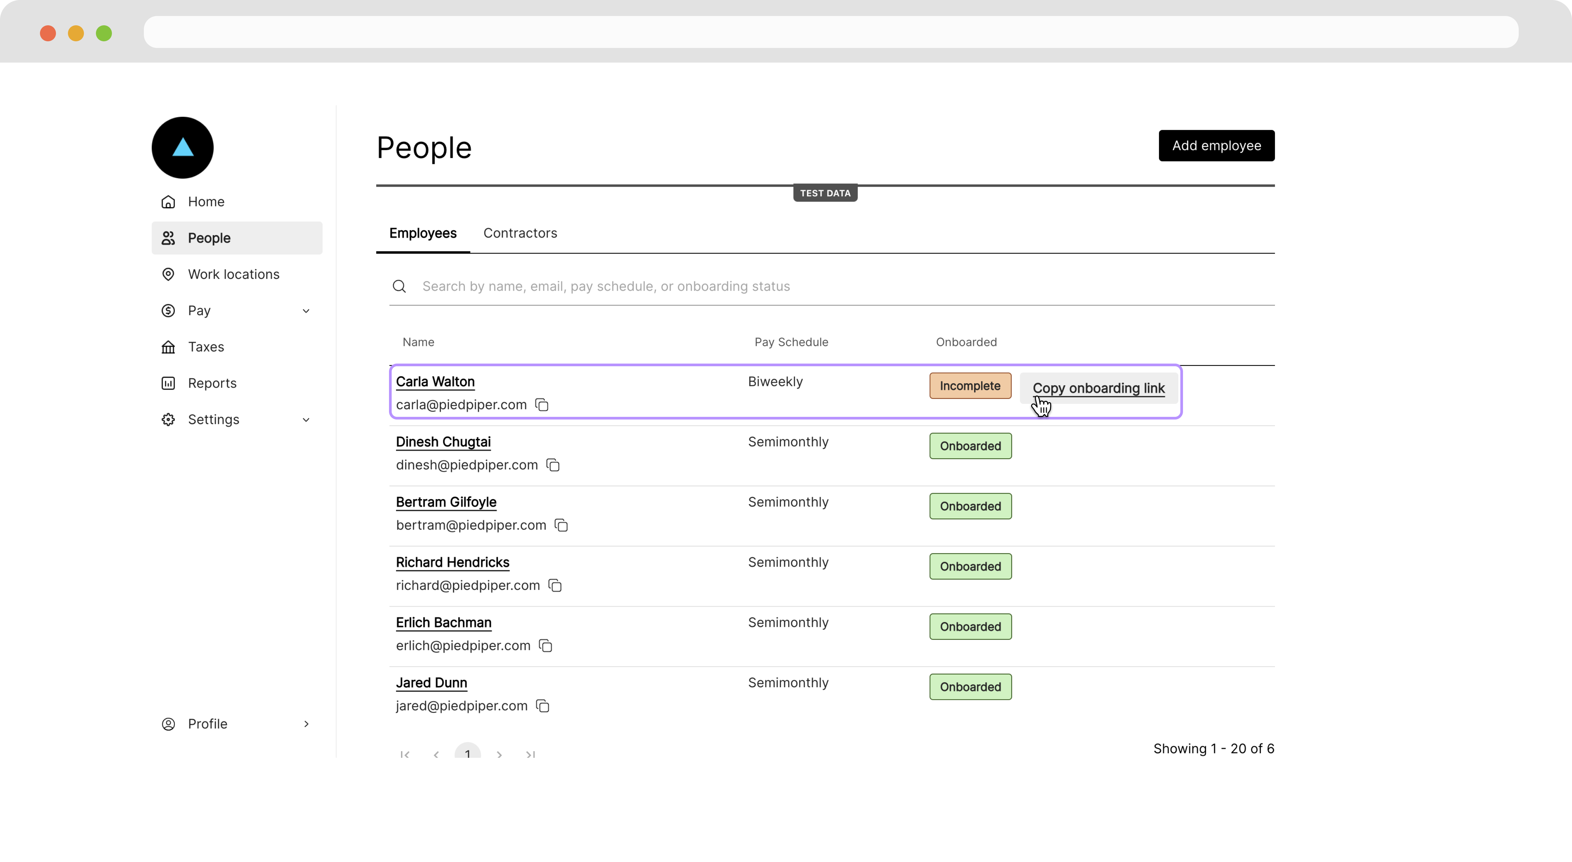This screenshot has width=1572, height=862.
Task: Copy Carla Walton's email address icon
Action: (x=542, y=405)
